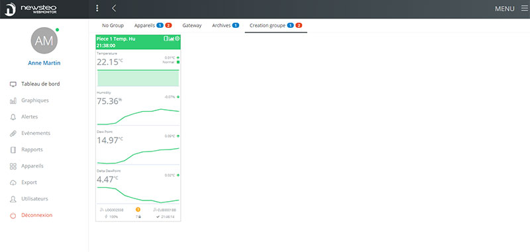Open the sensor card chart icon
The image size is (530, 252).
(x=172, y=38)
